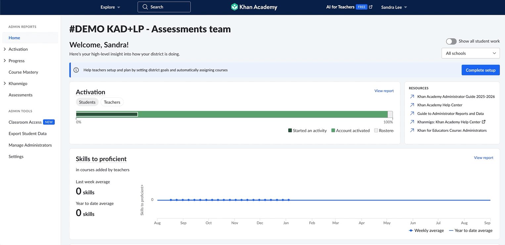Click the Welcome, Sandra! heading
505x245 pixels.
(x=99, y=45)
